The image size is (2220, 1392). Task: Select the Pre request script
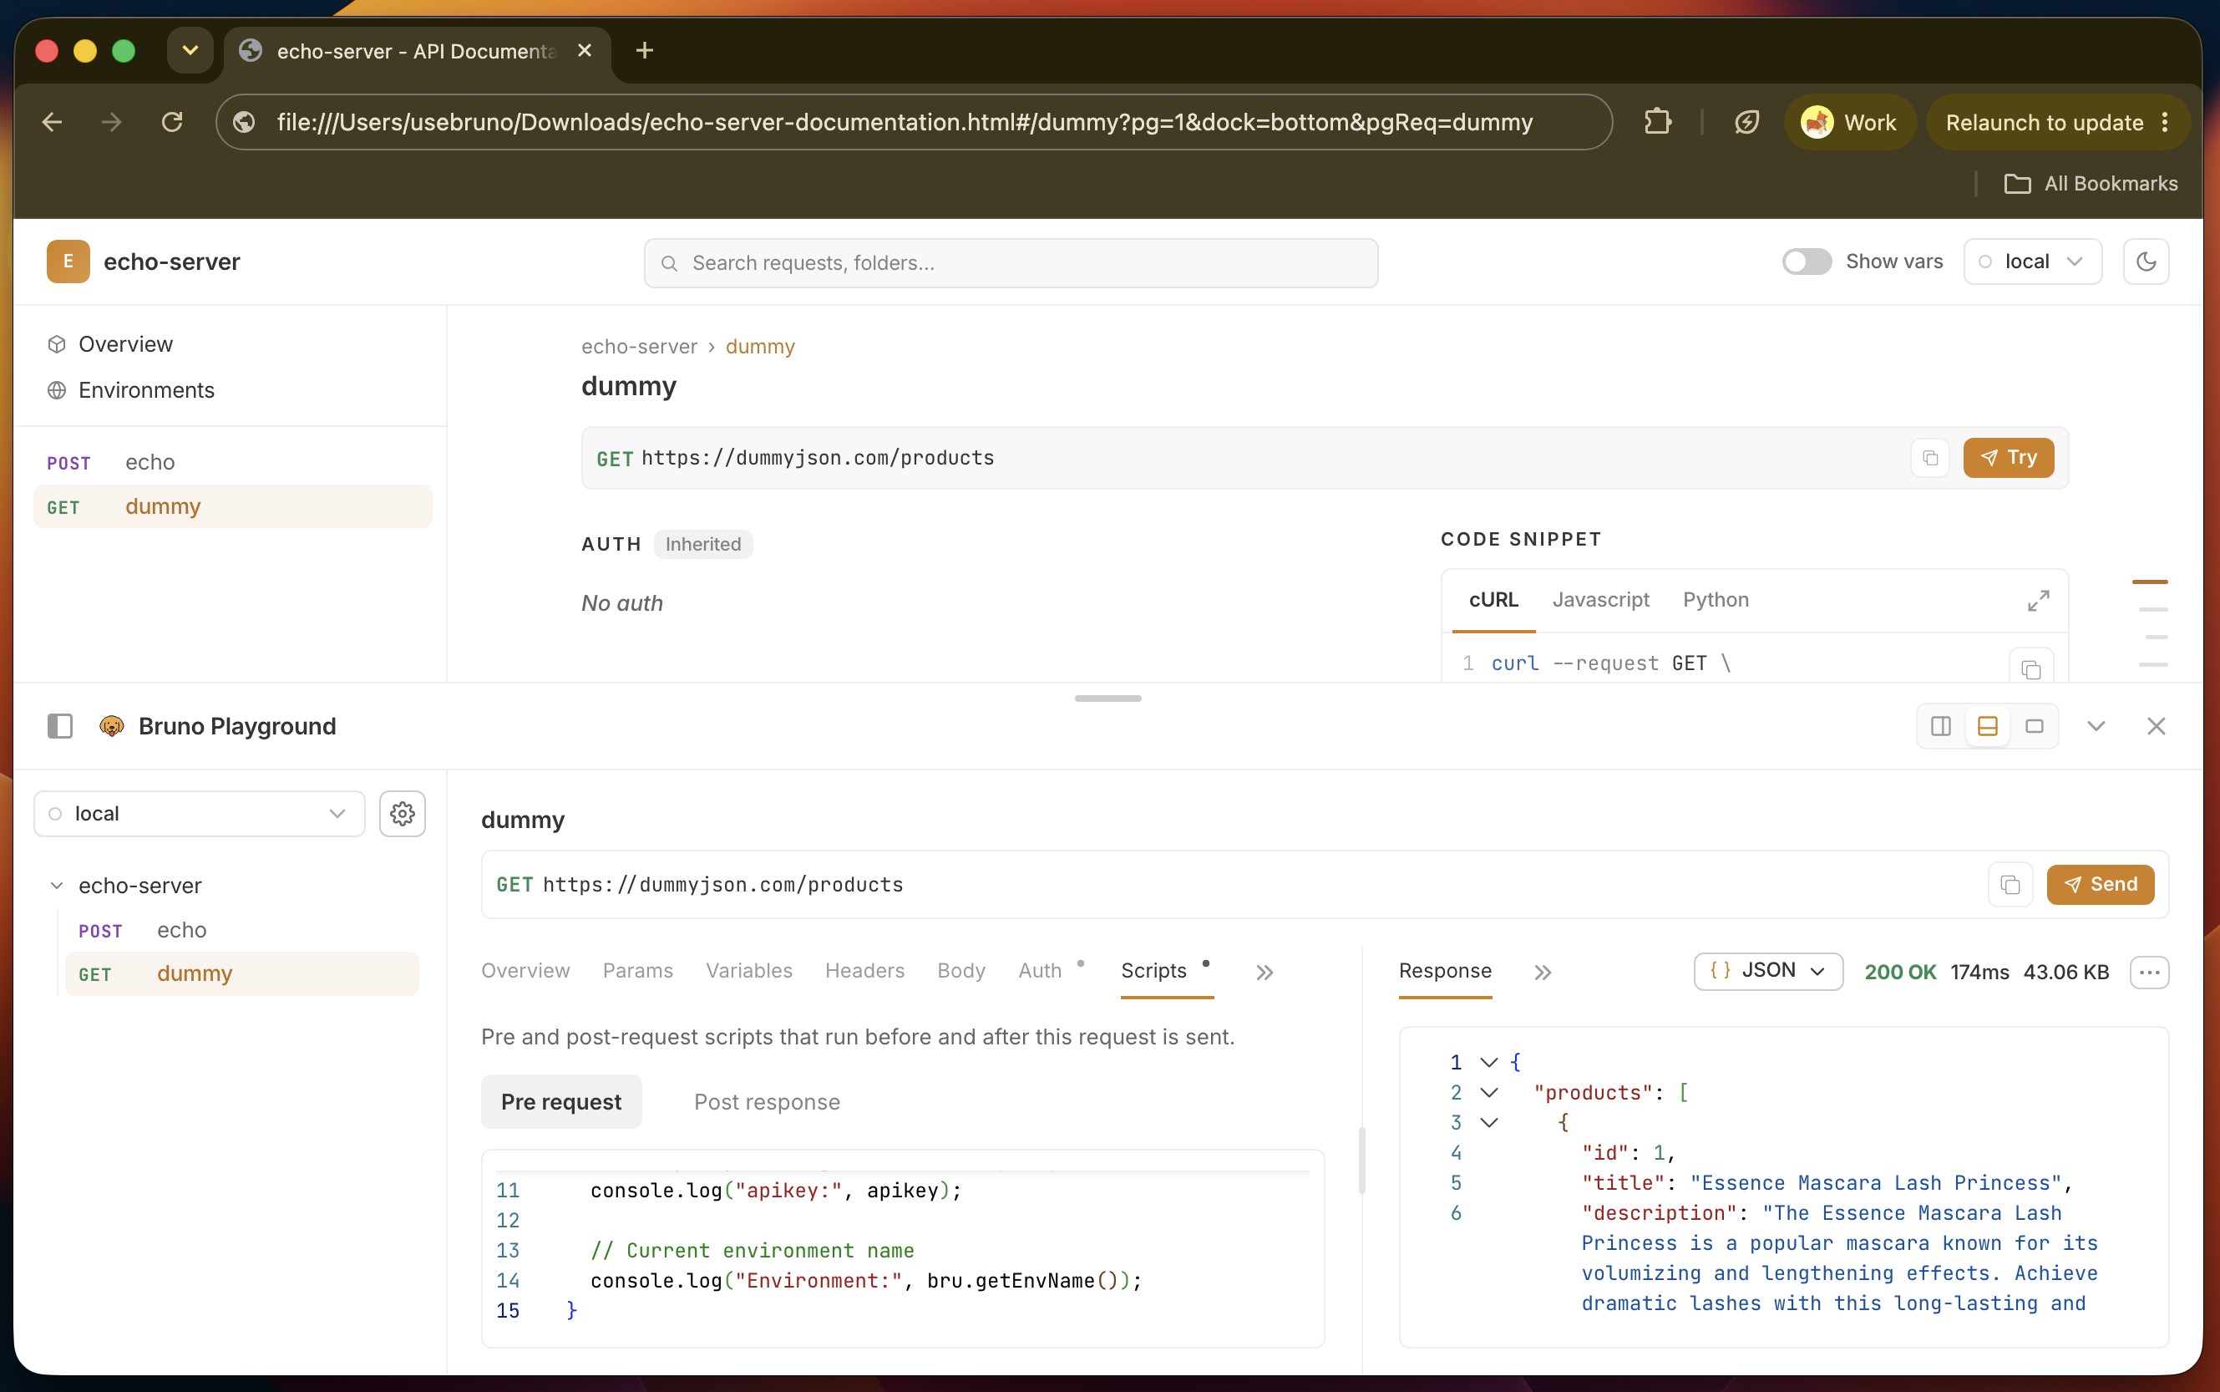(x=561, y=1102)
